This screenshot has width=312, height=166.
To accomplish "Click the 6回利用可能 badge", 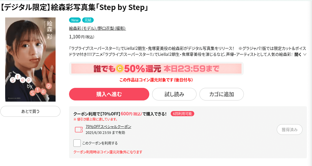I will pyautogui.click(x=182, y=114).
